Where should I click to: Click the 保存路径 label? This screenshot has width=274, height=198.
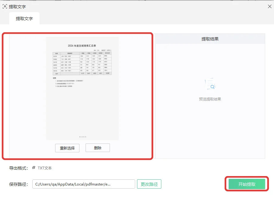[19, 184]
